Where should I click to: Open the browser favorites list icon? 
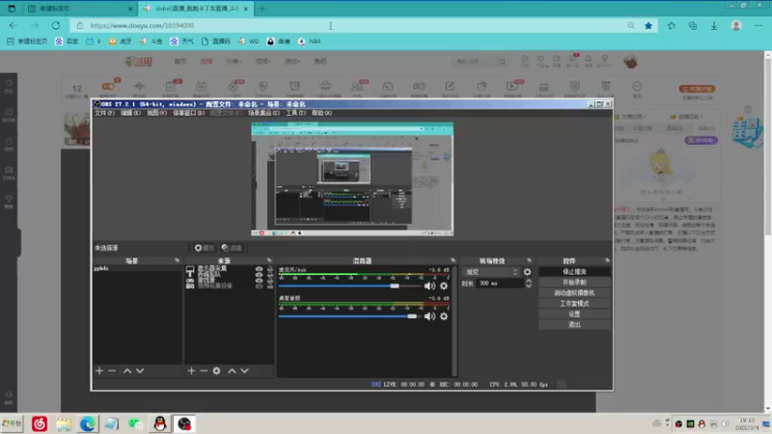672,26
